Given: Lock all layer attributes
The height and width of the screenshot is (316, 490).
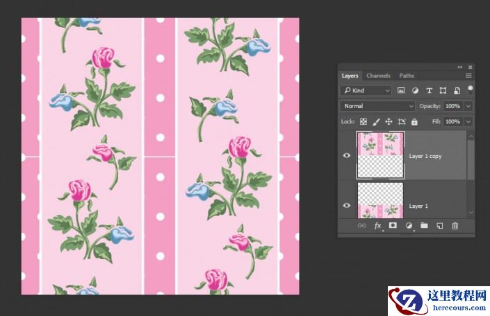Looking at the screenshot, I should tap(414, 121).
